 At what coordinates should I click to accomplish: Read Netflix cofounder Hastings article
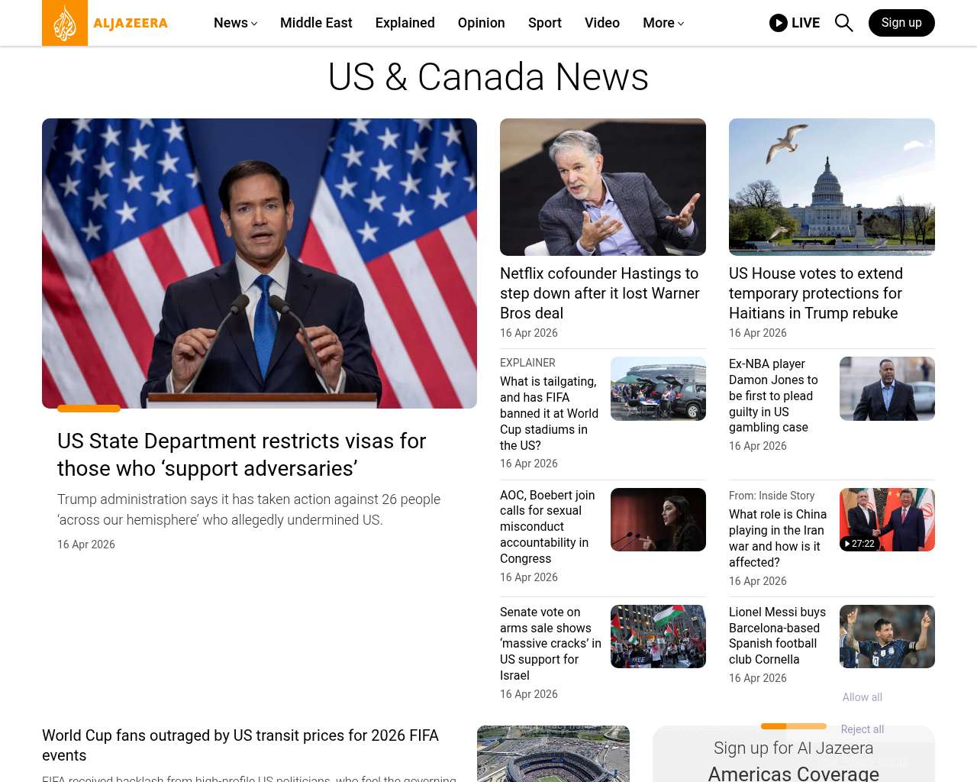[x=599, y=293]
